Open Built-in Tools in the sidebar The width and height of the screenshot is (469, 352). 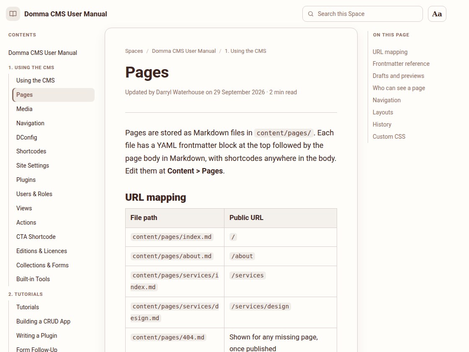tap(33, 279)
